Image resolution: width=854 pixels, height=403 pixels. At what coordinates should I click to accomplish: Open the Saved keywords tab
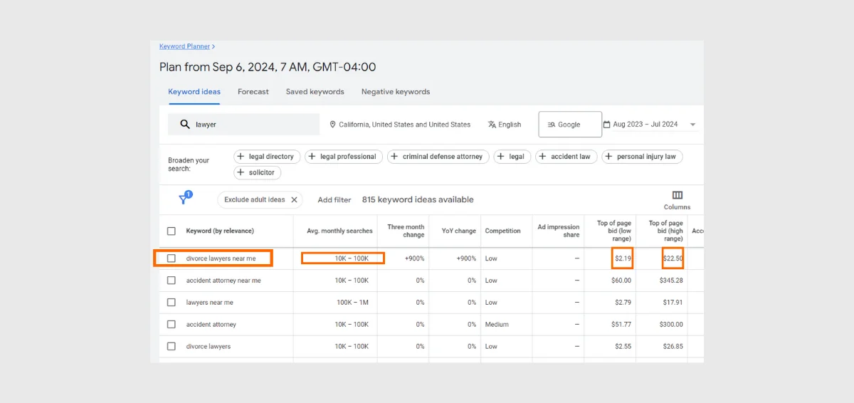[315, 92]
